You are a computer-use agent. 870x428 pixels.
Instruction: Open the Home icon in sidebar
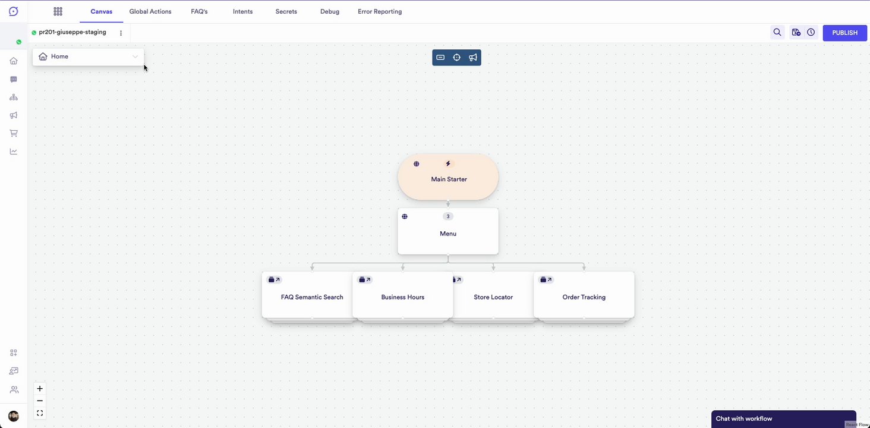point(14,61)
